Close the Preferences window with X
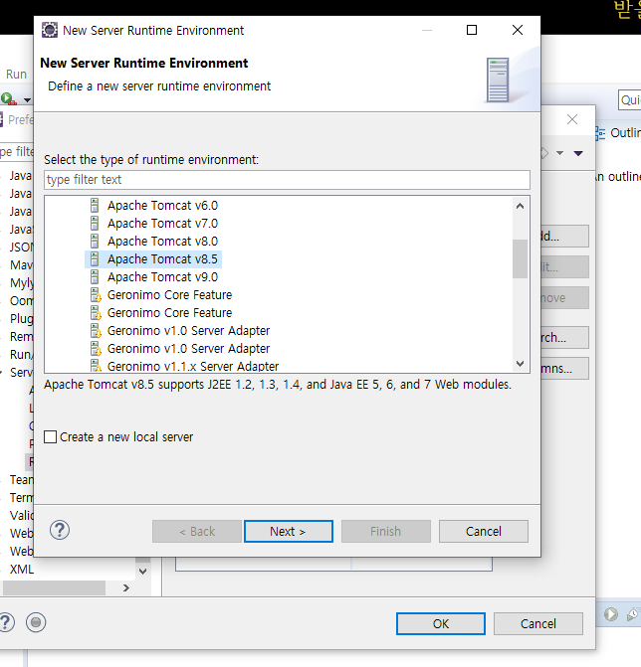The height and width of the screenshot is (667, 641). pos(572,119)
